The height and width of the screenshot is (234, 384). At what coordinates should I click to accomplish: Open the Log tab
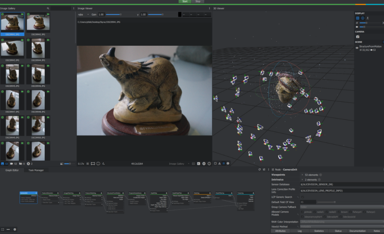(x=300, y=231)
